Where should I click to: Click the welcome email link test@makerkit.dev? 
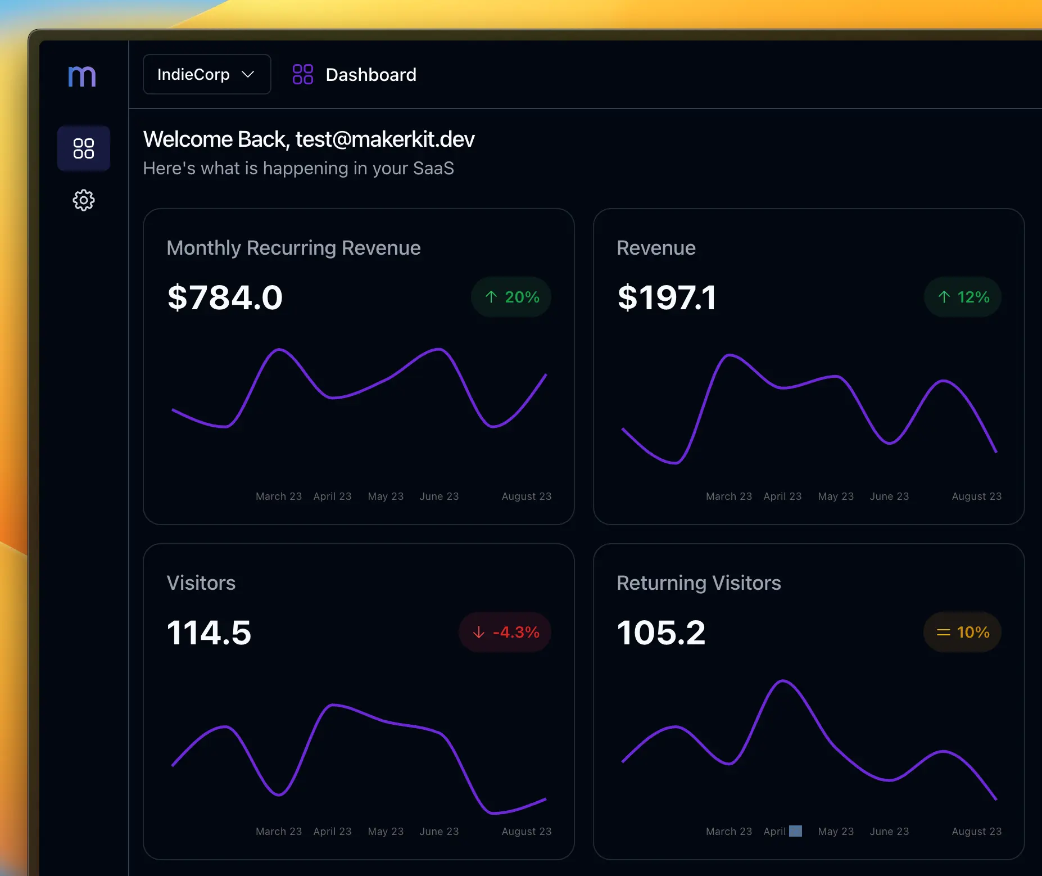click(x=386, y=139)
